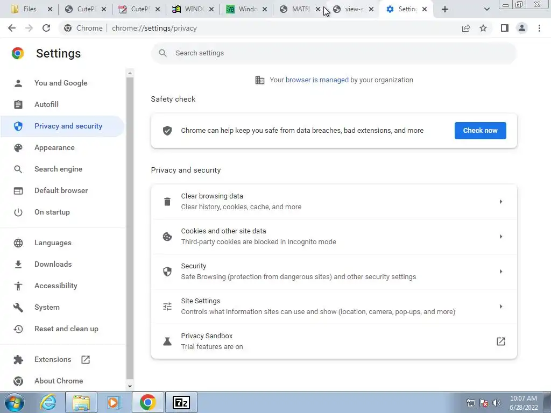Click into the Search settings field

(x=334, y=53)
